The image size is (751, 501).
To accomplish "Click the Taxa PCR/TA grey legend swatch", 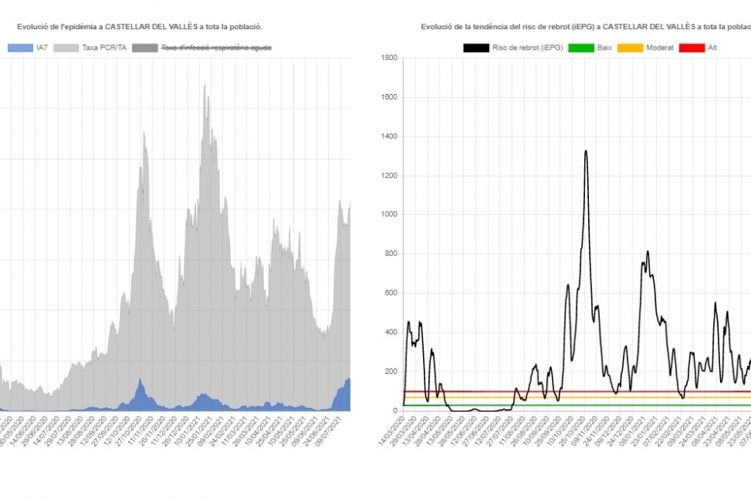I will pos(66,48).
